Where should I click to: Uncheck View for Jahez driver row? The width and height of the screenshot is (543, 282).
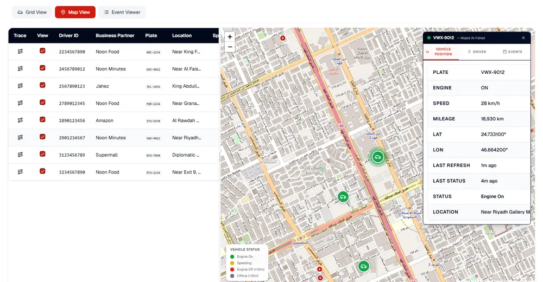[x=42, y=85]
